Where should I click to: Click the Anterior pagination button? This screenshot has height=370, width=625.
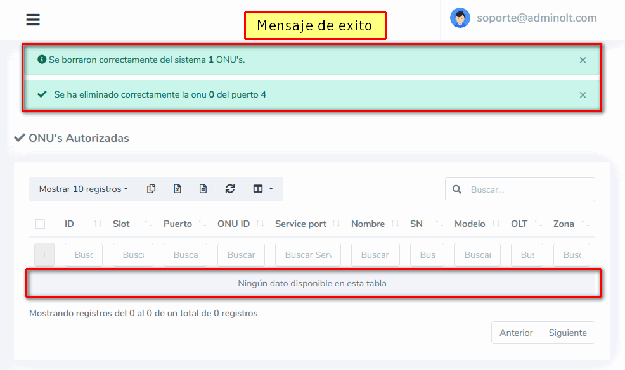515,333
